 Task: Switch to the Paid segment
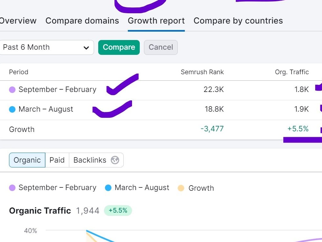coord(57,160)
